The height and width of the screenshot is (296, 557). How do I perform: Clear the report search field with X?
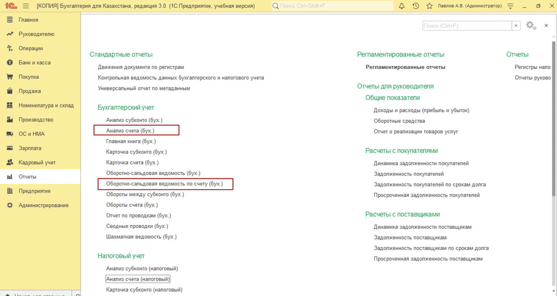click(x=516, y=26)
